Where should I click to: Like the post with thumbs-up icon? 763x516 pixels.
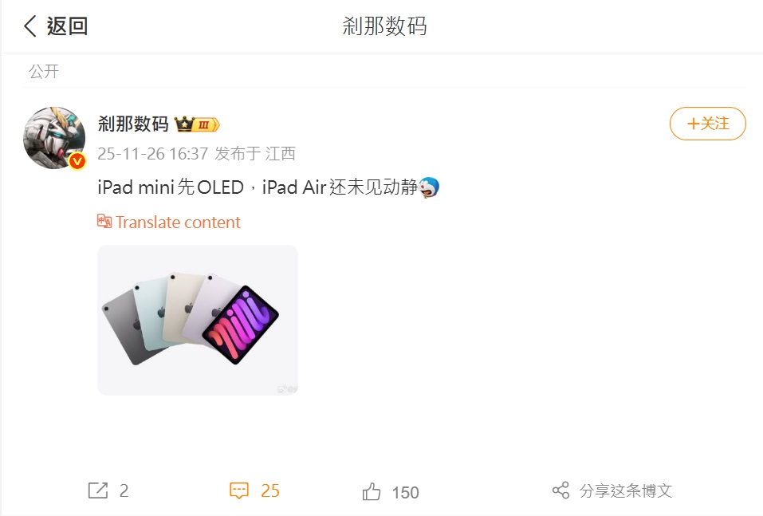pos(372,491)
